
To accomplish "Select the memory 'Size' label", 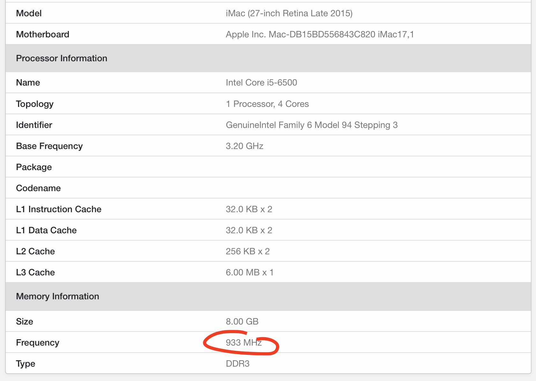I will click(x=24, y=322).
